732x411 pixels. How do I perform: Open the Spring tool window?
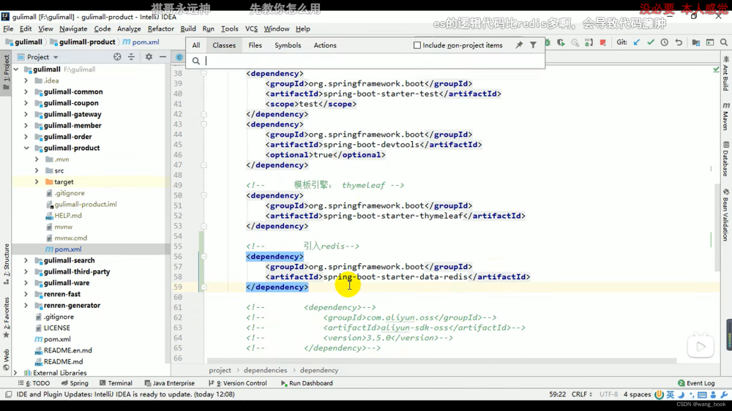(x=75, y=383)
